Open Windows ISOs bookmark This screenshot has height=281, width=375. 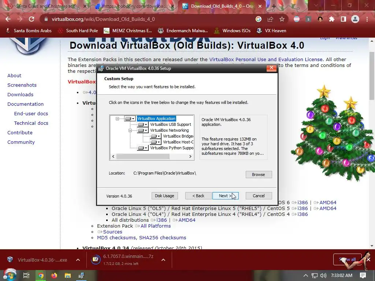click(232, 31)
